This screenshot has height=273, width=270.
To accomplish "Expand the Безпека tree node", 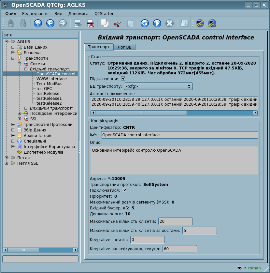I will [x=13, y=53].
